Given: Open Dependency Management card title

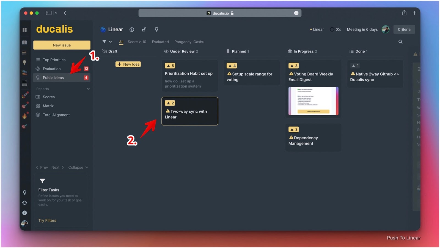Looking at the screenshot, I should pyautogui.click(x=303, y=140).
